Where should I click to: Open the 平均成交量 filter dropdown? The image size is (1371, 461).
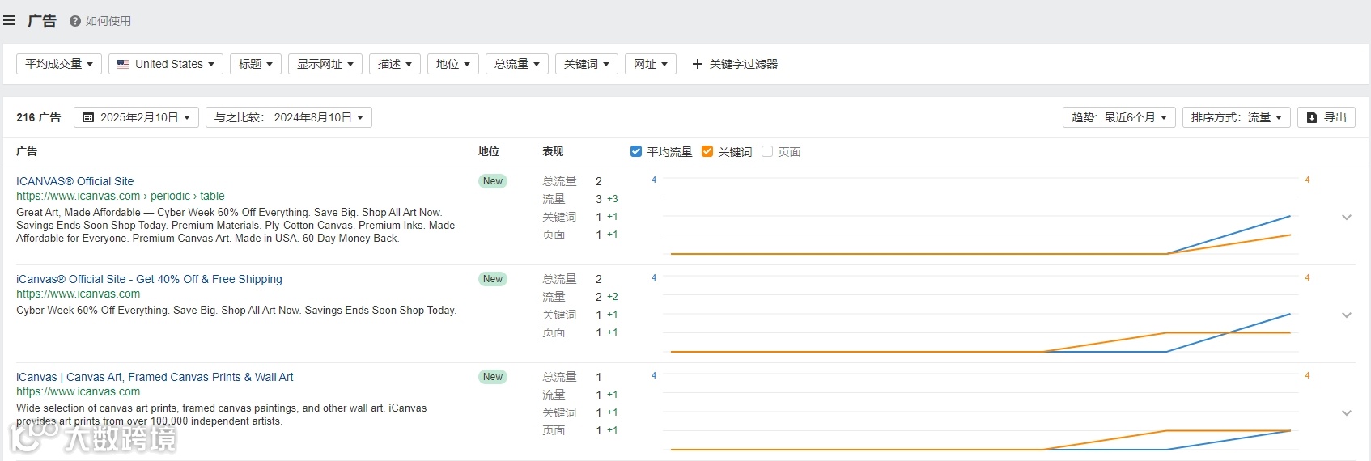point(59,64)
